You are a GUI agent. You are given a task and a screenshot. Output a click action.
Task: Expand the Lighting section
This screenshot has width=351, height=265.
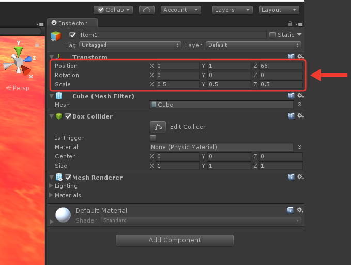pyautogui.click(x=51, y=186)
